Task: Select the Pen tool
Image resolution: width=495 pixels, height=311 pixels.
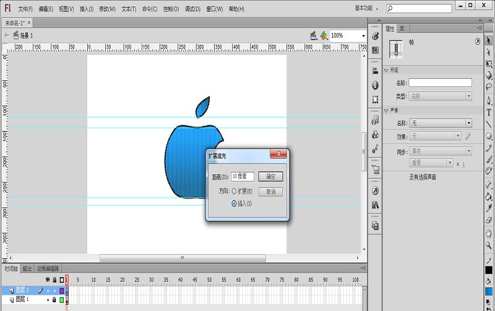Action: pos(489,101)
